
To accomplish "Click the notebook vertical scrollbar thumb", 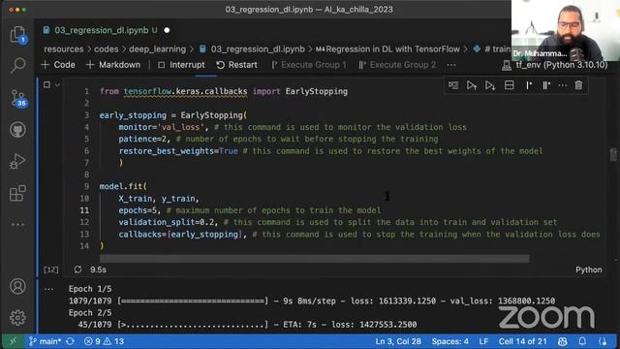I will (x=613, y=154).
